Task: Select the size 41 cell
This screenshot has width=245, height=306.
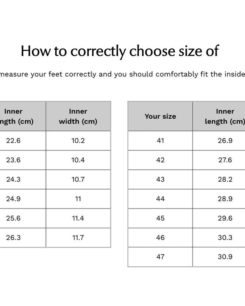Action: point(160,141)
